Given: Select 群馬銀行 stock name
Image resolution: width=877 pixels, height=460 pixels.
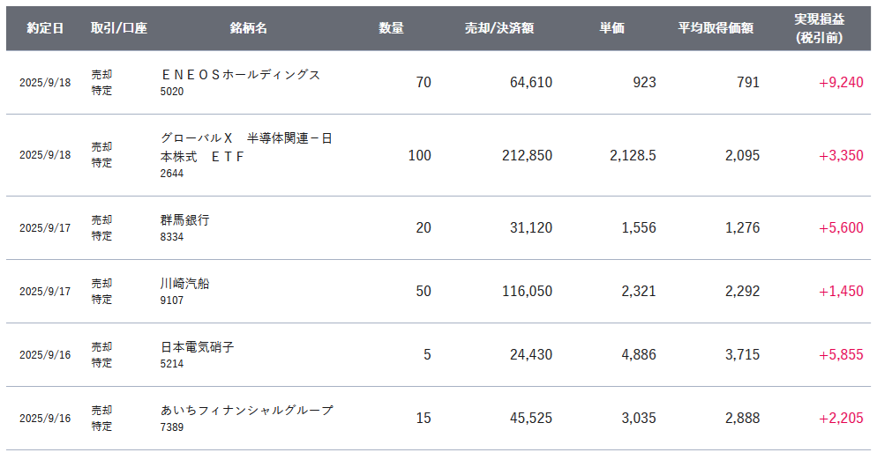Looking at the screenshot, I should point(185,220).
